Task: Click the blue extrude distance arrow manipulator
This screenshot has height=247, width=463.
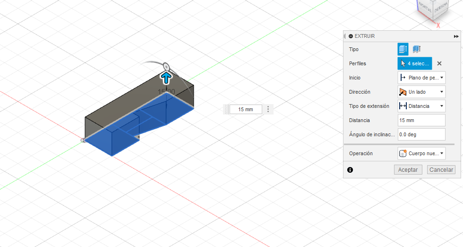Action: pos(166,78)
